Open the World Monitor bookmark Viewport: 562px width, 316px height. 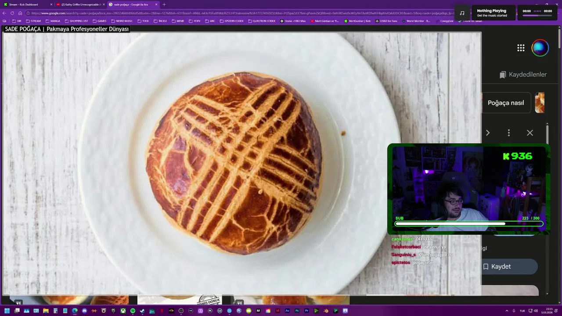coord(416,21)
